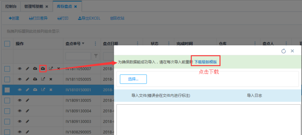Switch to the 控制台 tab
302x135 pixels.
click(x=11, y=6)
